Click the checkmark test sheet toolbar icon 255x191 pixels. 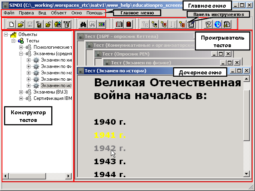208,24
